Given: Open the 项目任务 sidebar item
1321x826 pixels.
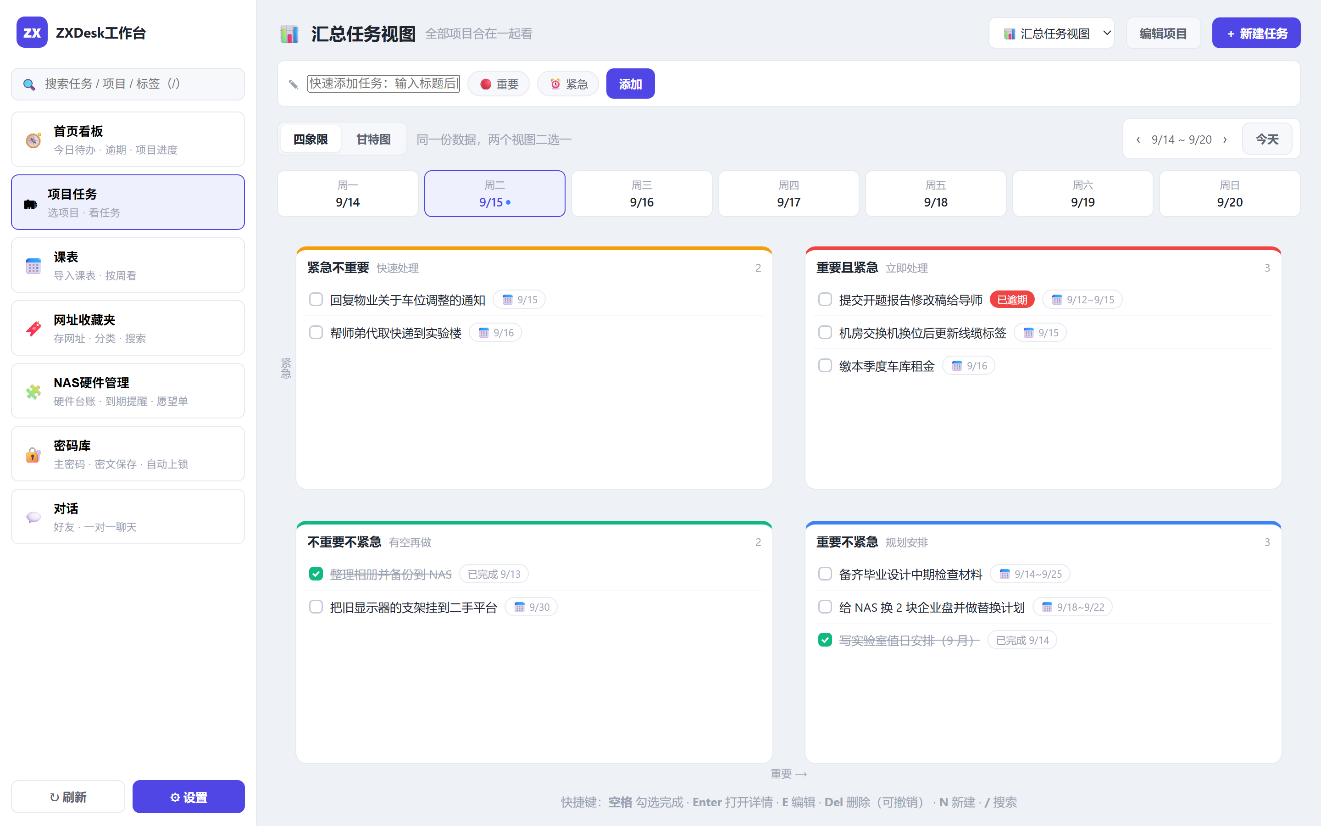Looking at the screenshot, I should 128,202.
